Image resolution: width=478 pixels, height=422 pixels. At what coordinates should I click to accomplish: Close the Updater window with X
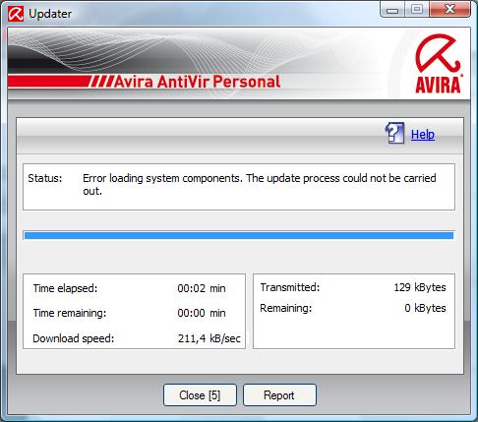coord(449,9)
